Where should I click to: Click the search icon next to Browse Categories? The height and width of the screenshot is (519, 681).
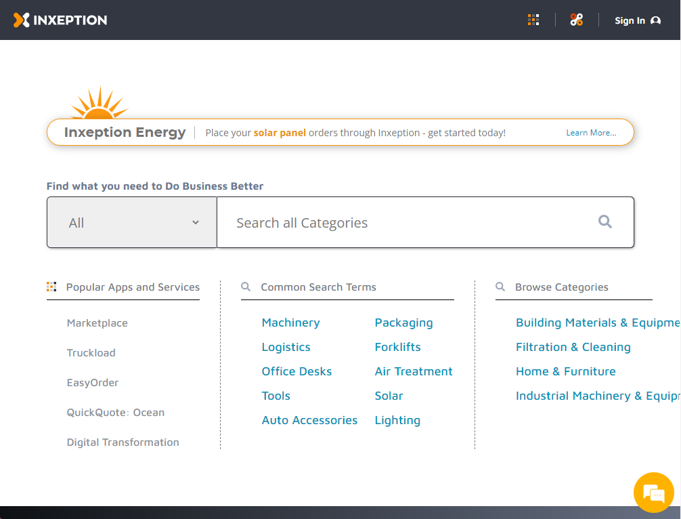[x=499, y=287]
